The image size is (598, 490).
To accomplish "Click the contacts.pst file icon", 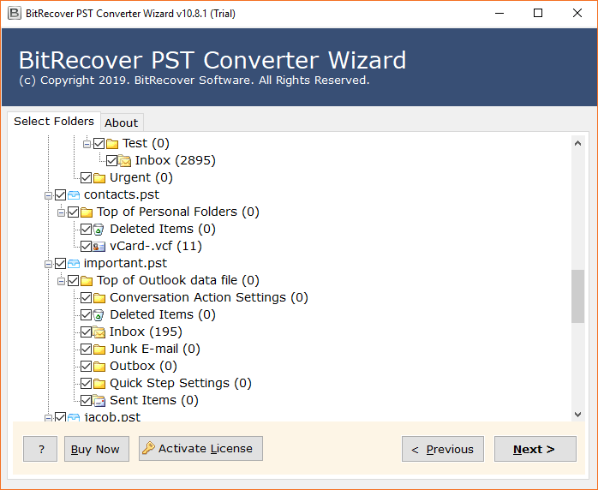I will (x=74, y=195).
